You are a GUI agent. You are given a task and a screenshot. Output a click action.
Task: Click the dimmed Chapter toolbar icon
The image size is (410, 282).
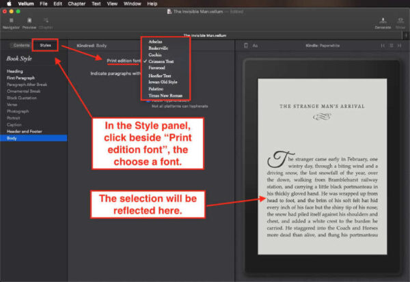click(46, 20)
